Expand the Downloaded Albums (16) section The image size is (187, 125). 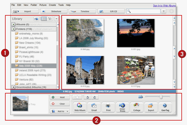click(13, 87)
